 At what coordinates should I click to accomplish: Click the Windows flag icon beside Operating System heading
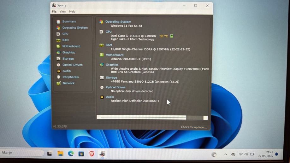point(101,22)
